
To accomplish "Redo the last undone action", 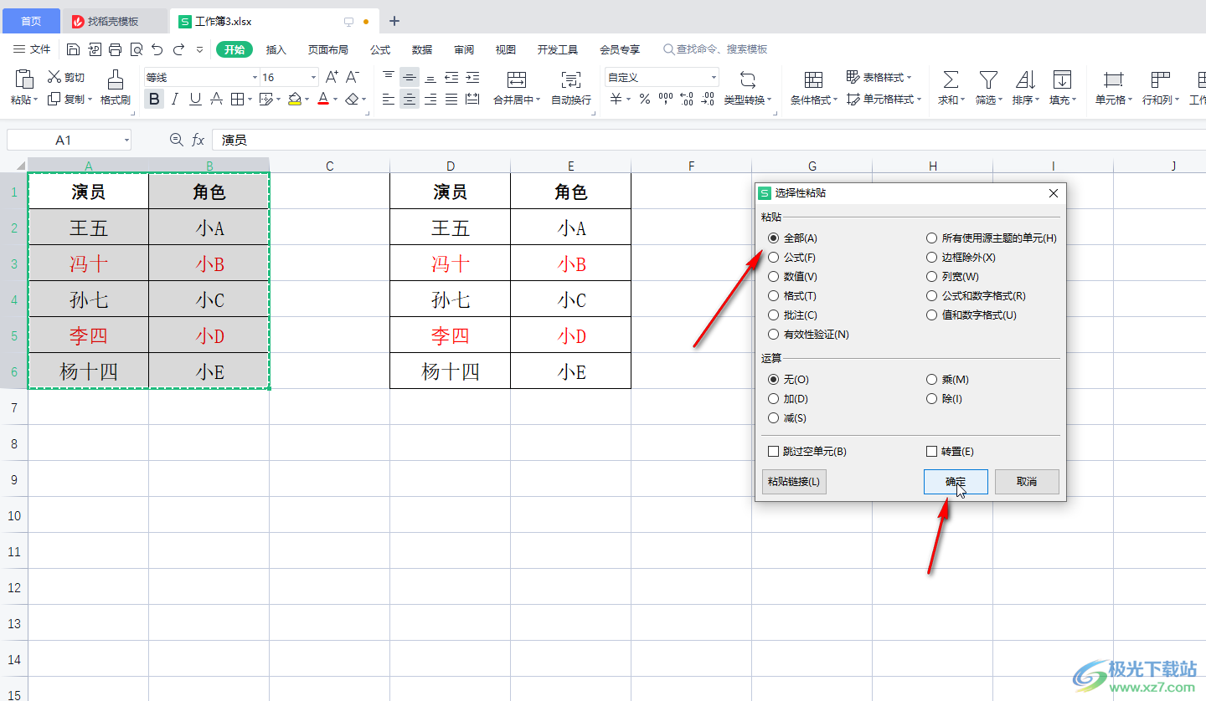I will coord(178,49).
